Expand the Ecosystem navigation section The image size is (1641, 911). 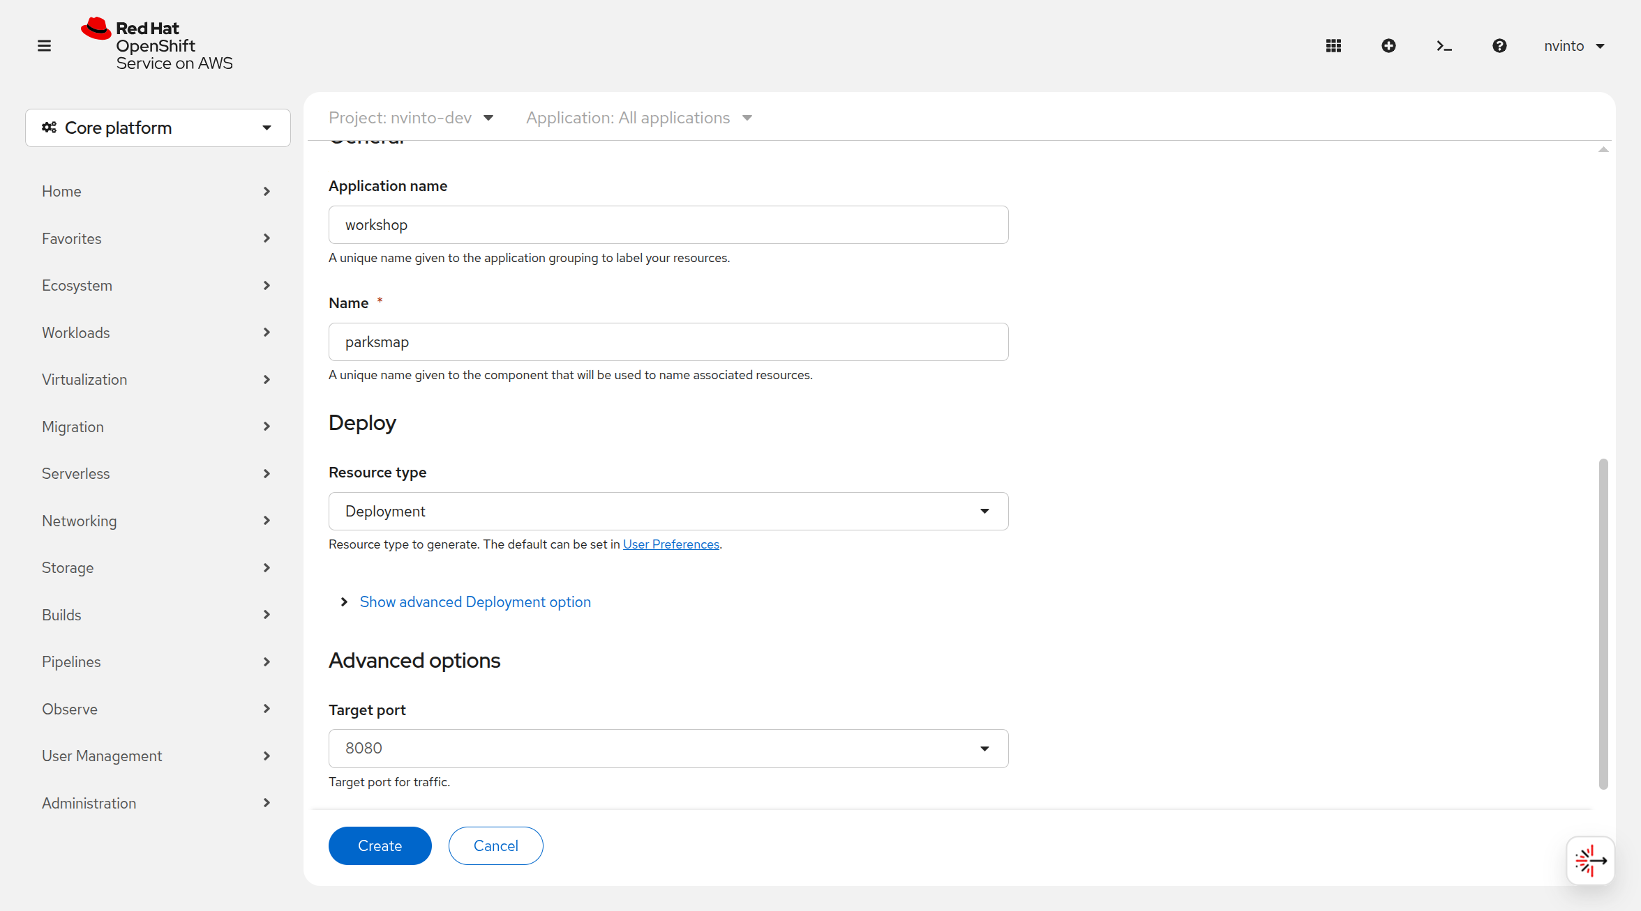tap(158, 285)
